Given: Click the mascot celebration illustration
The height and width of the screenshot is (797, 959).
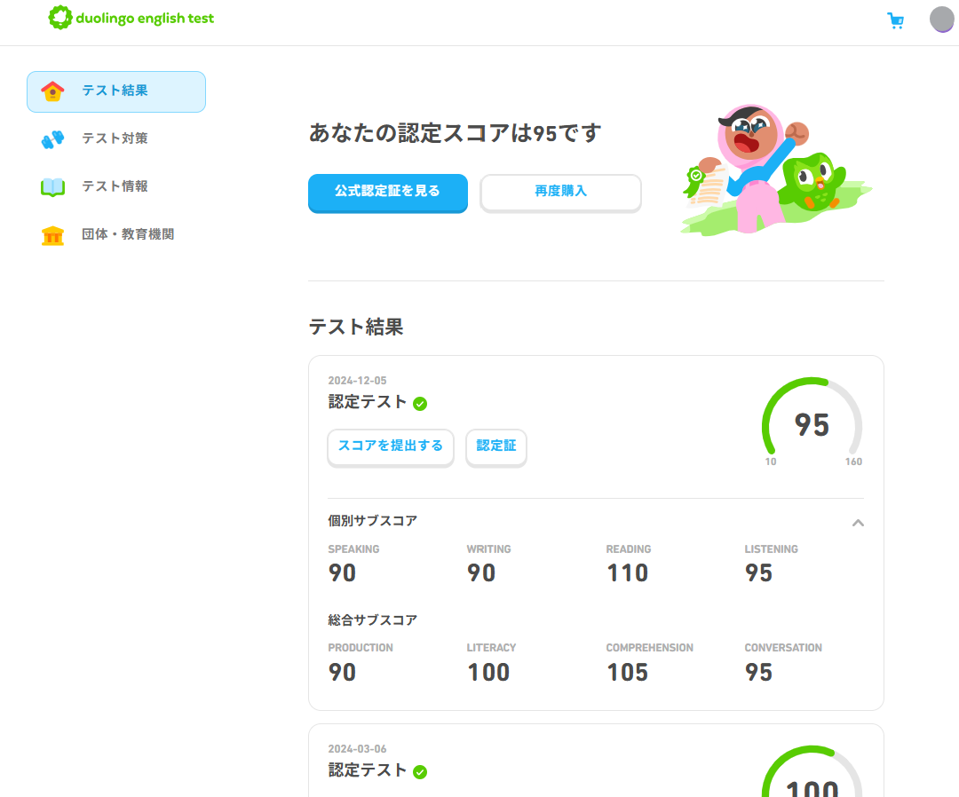Looking at the screenshot, I should point(776,170).
